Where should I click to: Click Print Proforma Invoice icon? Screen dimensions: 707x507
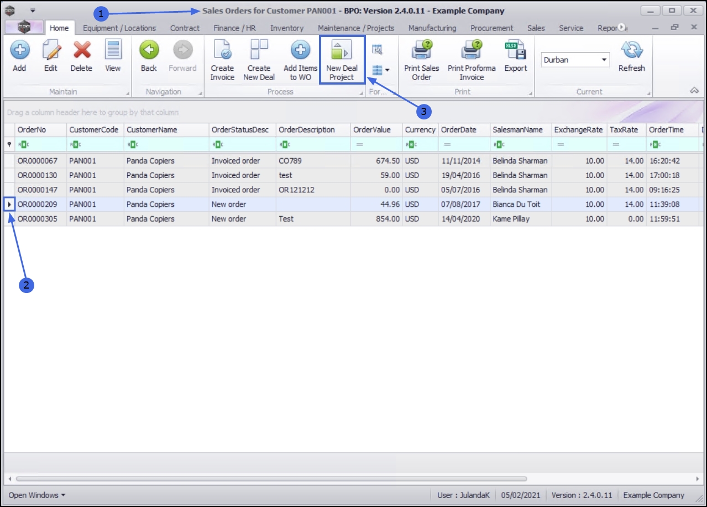[x=472, y=50]
